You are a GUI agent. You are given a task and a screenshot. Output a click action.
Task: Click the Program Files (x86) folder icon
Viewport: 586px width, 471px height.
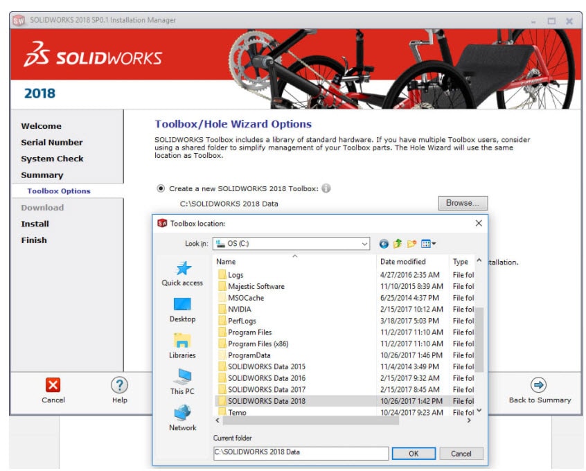coord(222,344)
